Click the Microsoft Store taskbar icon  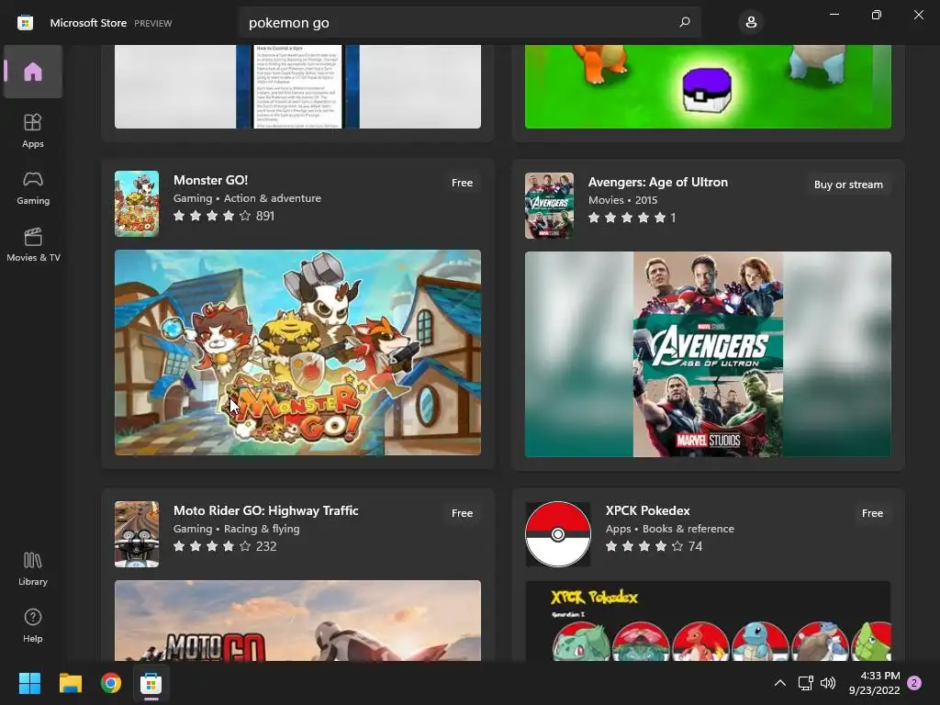point(151,683)
